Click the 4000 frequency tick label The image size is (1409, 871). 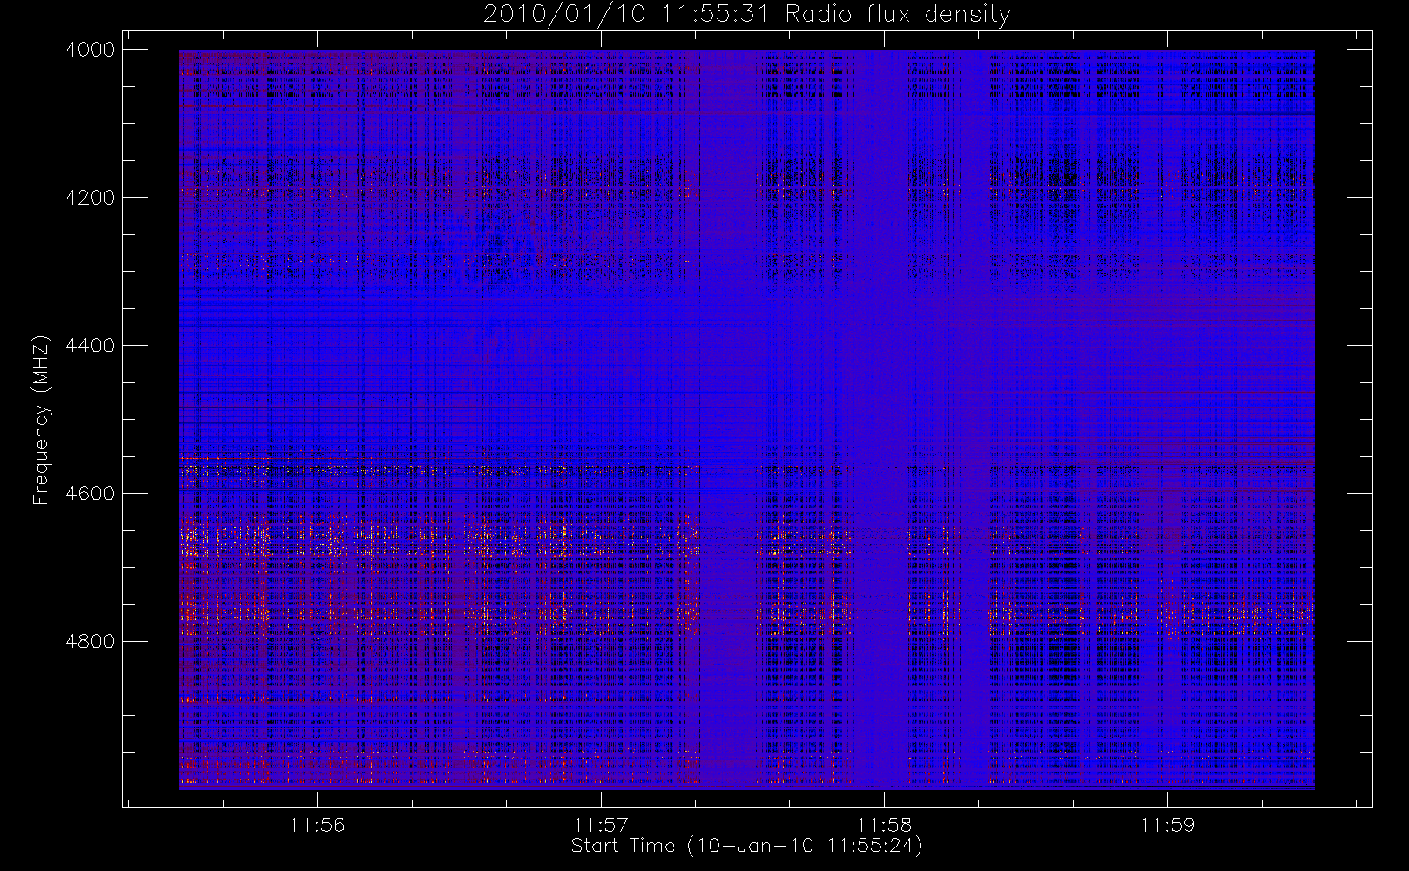pos(91,50)
